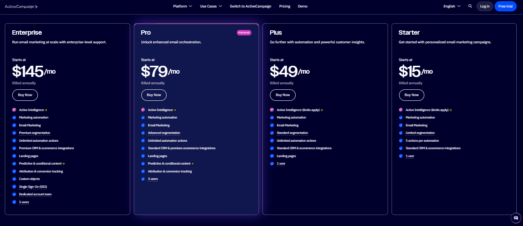The width and height of the screenshot is (523, 226).
Task: Click the $15/mo Starter price
Action: [x=416, y=71]
